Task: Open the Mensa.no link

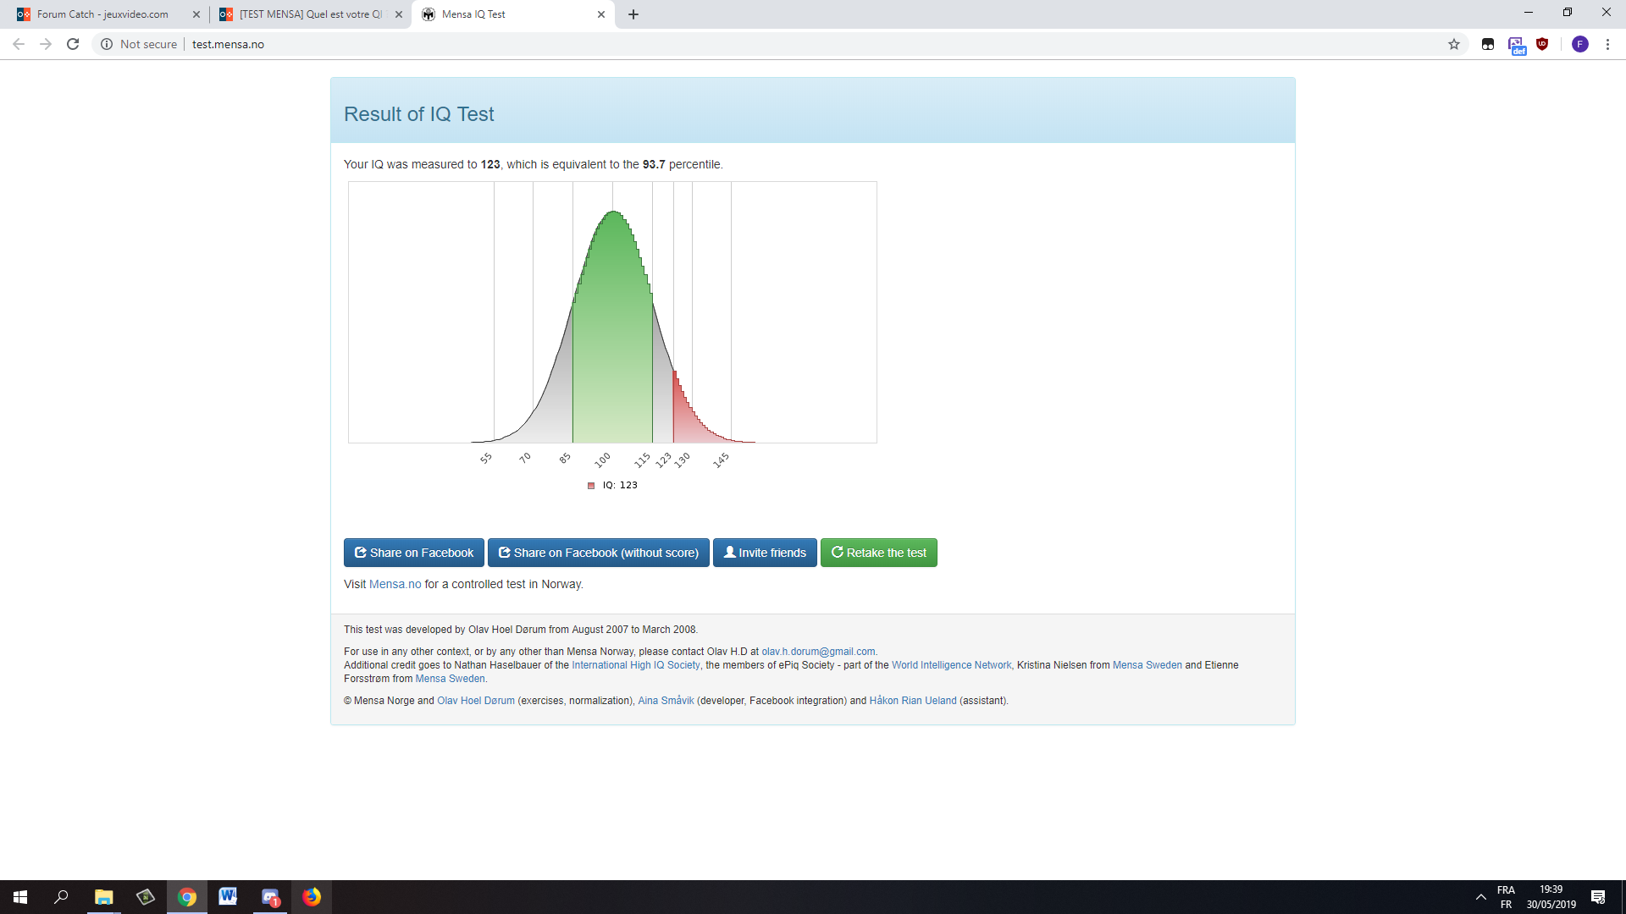Action: [395, 584]
